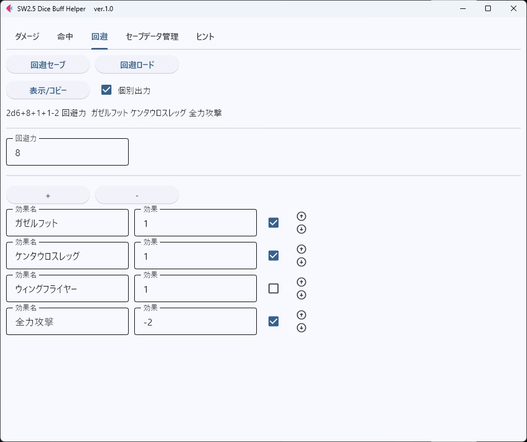Enable the ウィングフライヤー effect checkbox
This screenshot has height=442, width=527.
click(273, 288)
